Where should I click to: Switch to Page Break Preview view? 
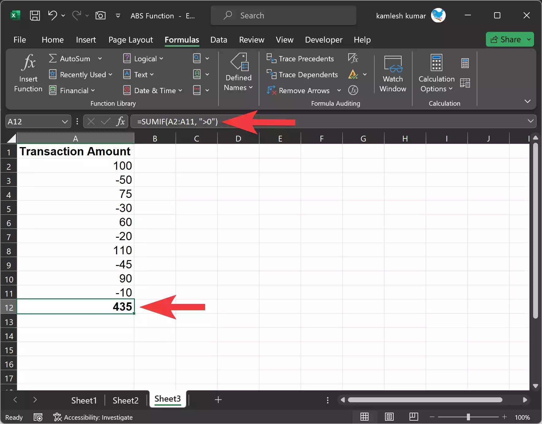coord(413,417)
